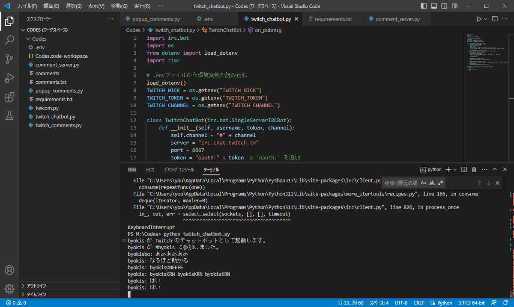Screen dimensions: 514x307
Task: Open title bar overflow menu ellipsis
Action: click(161, 6)
